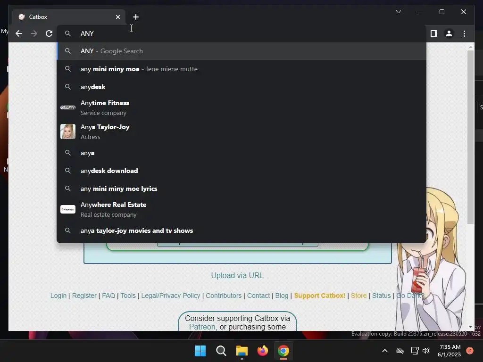483x362 pixels.
Task: Open the clock showing 7:35 AM
Action: point(449,351)
